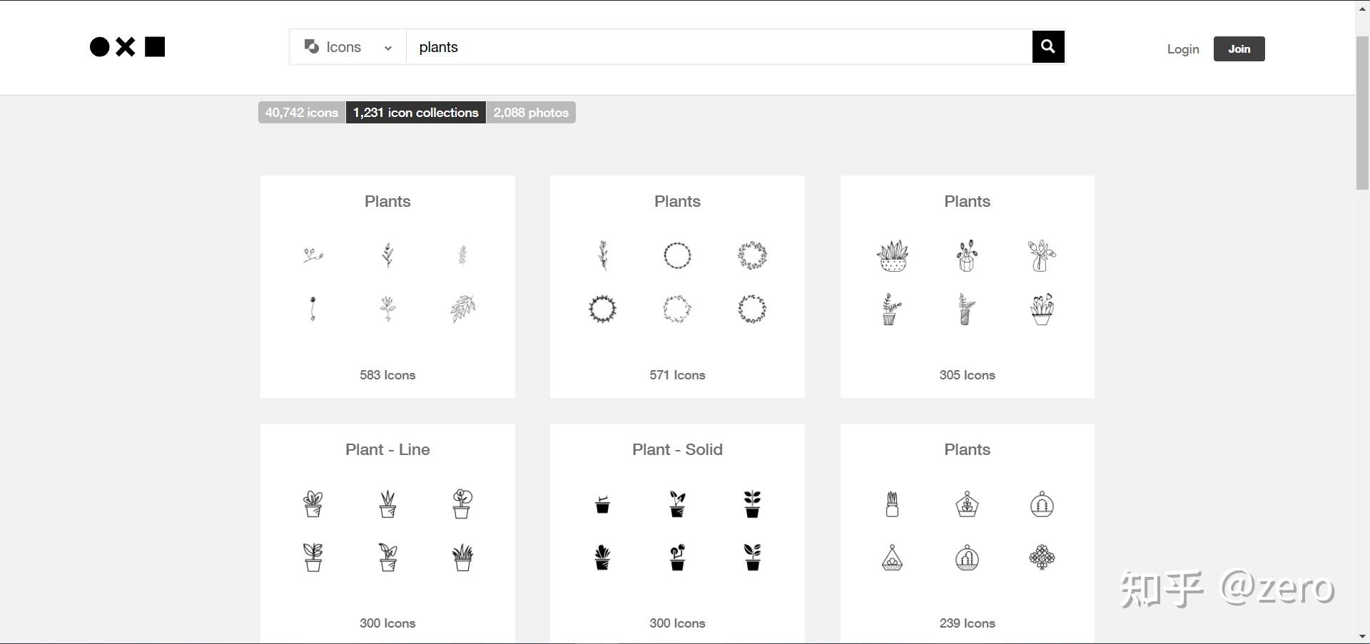This screenshot has width=1370, height=644.
Task: Open the 583 Icons collection link
Action: click(x=387, y=375)
